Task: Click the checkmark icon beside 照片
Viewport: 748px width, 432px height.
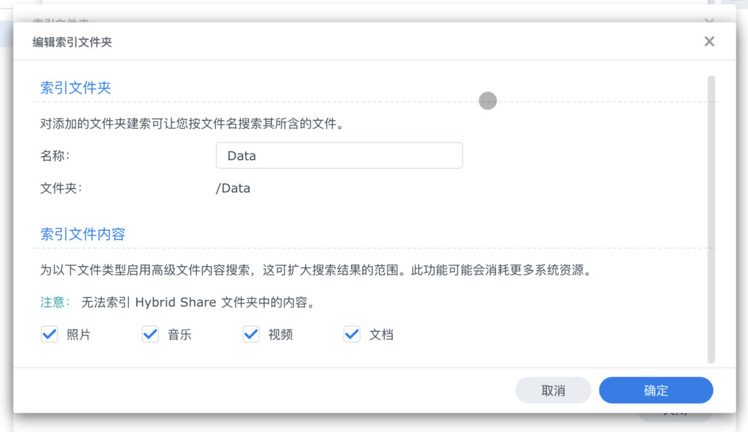Action: tap(49, 334)
